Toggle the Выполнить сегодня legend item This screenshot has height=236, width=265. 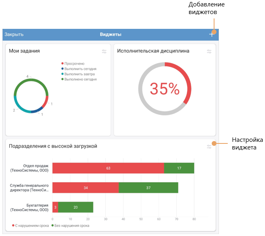point(78,69)
